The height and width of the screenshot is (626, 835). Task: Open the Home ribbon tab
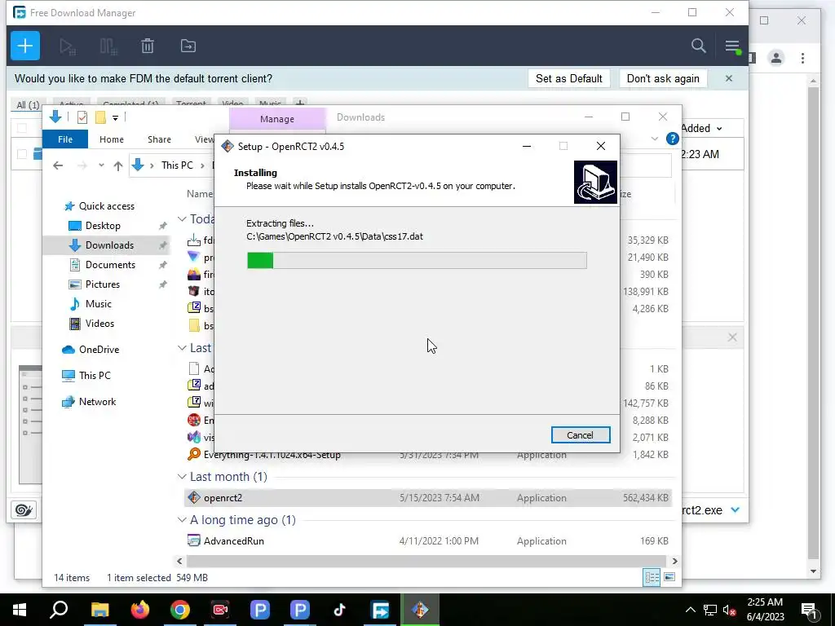(x=111, y=139)
